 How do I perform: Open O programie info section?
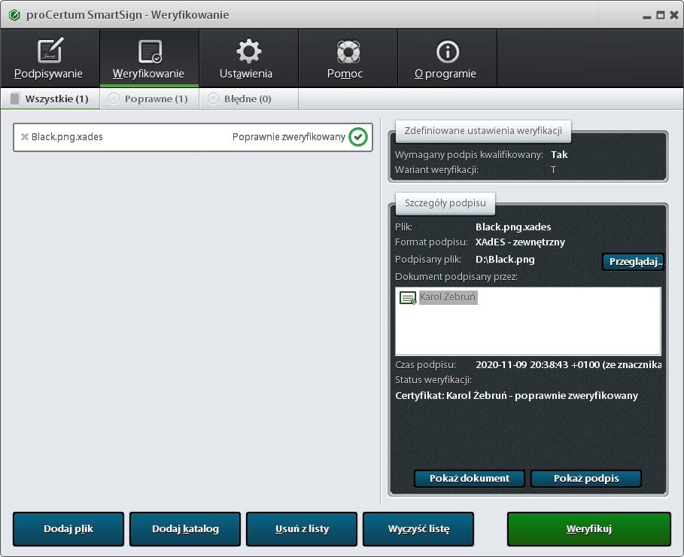click(447, 59)
